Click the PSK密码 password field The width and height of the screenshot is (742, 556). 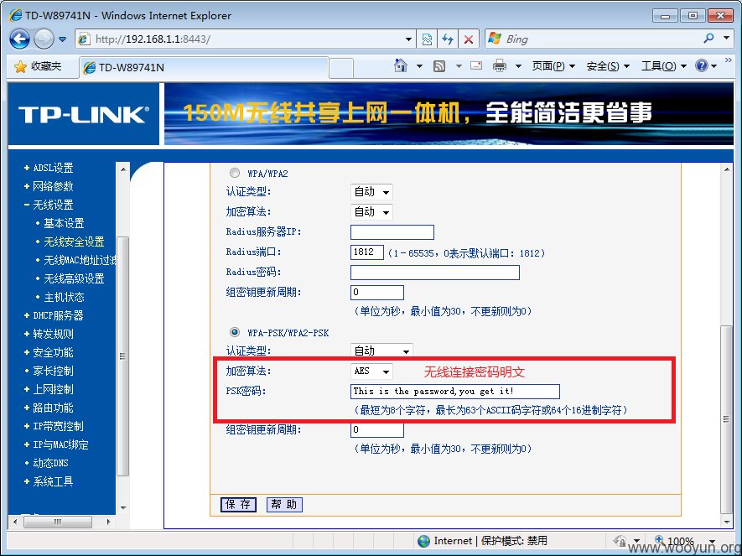(455, 392)
